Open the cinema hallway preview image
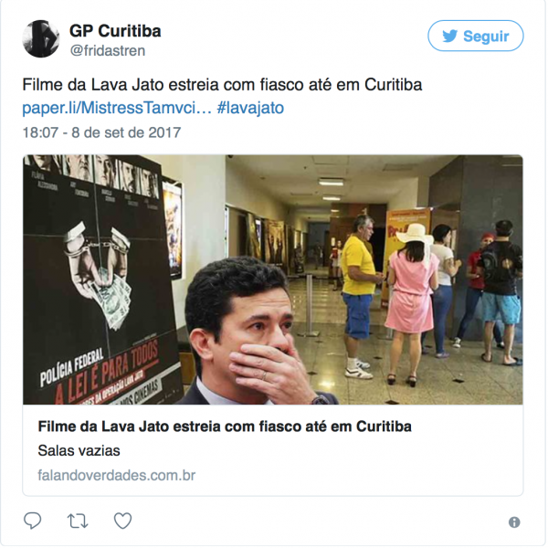 tap(273, 279)
